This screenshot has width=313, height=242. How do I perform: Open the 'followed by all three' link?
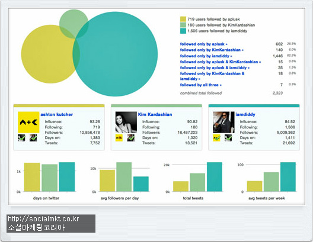click(x=200, y=85)
